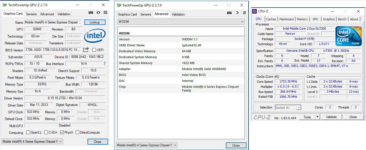Click the Lookup button
The width and height of the screenshot is (366, 150).
(x=95, y=22)
